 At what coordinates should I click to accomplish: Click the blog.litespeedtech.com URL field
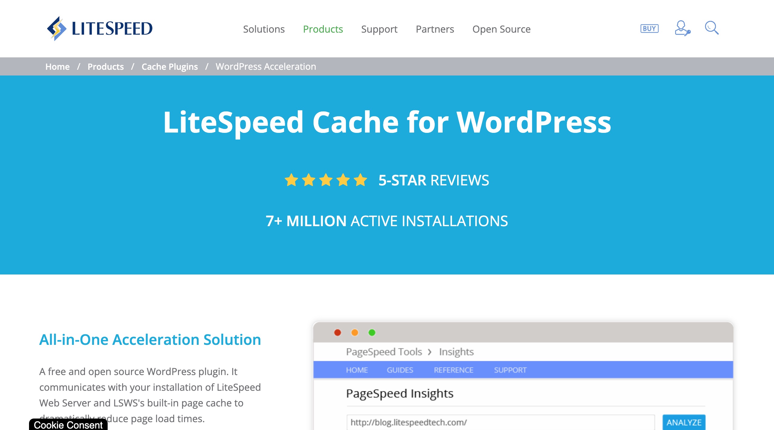[501, 422]
